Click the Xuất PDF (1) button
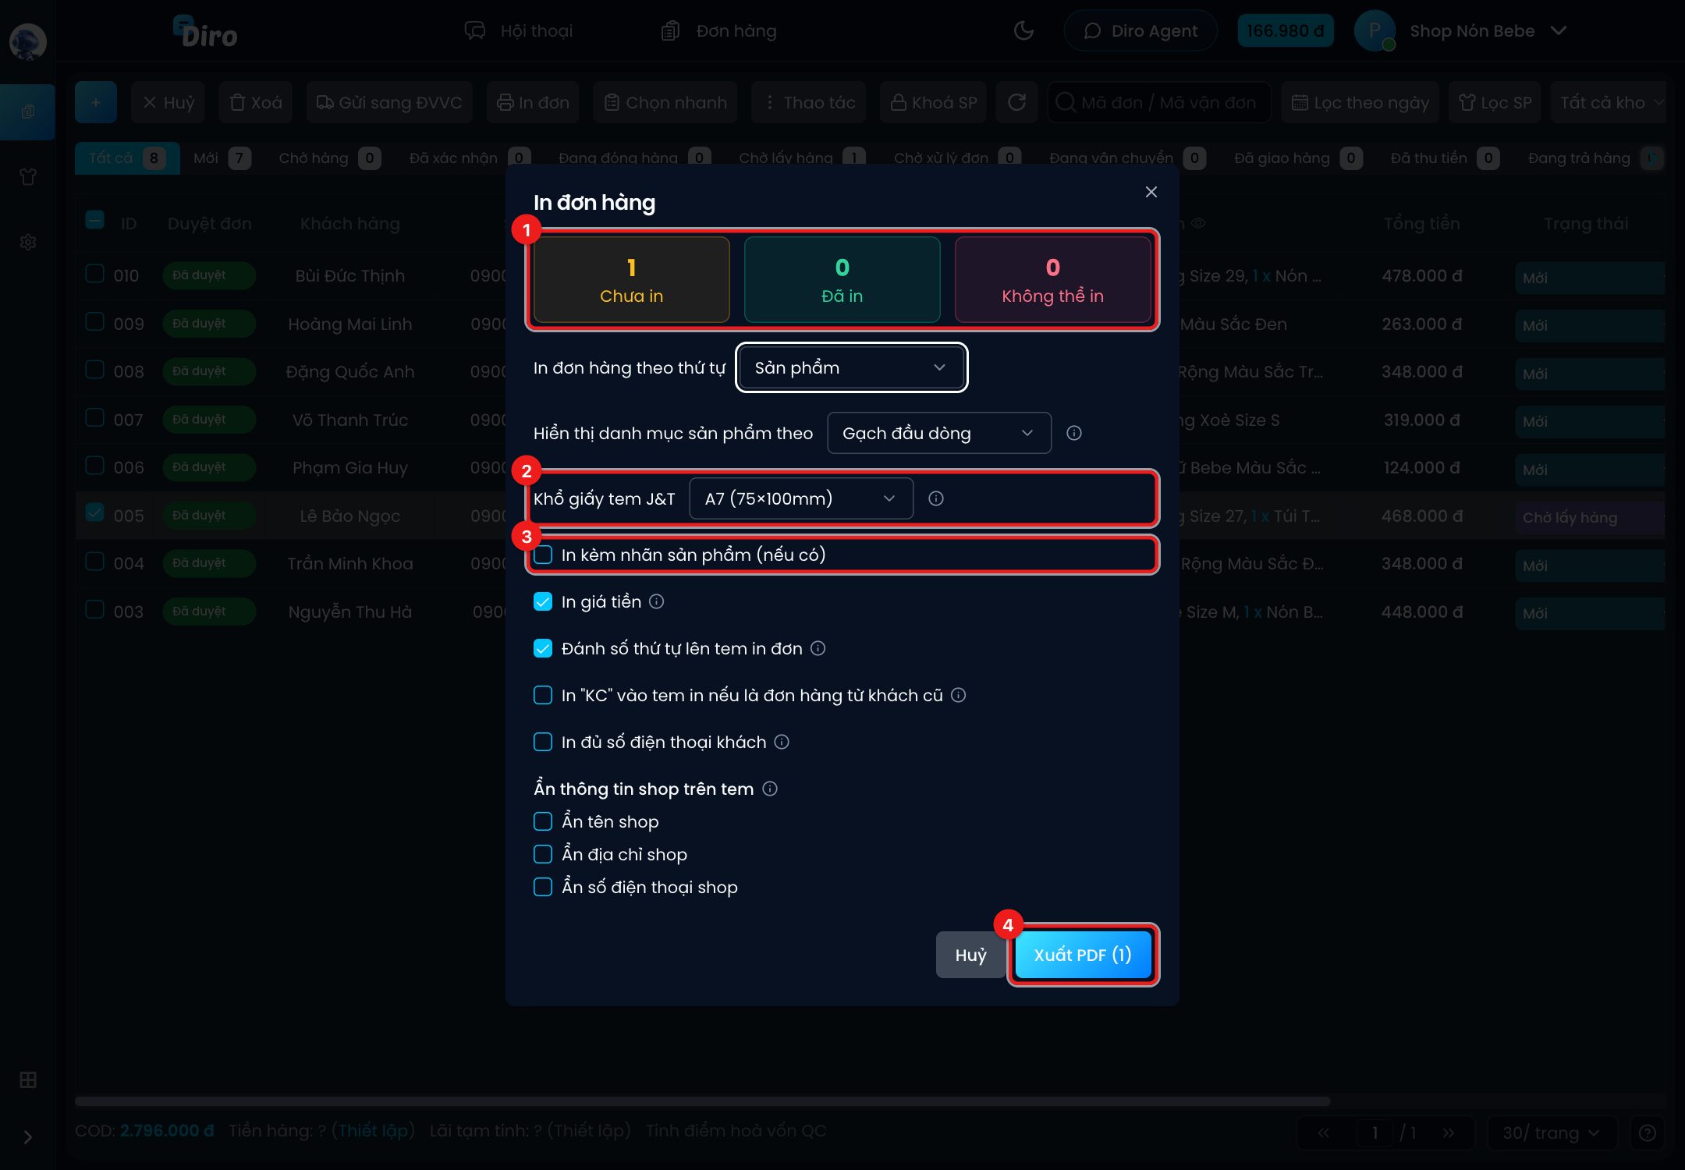 (1083, 955)
